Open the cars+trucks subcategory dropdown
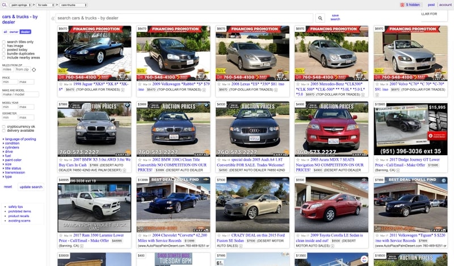Image resolution: width=454 pixels, height=266 pixels. (73, 5)
